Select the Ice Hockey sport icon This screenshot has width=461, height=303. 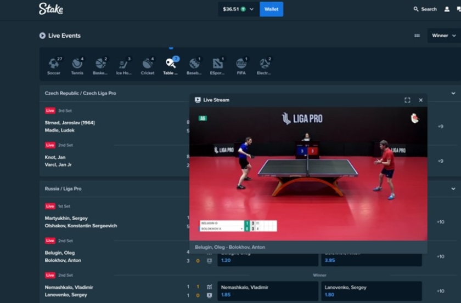[124, 66]
